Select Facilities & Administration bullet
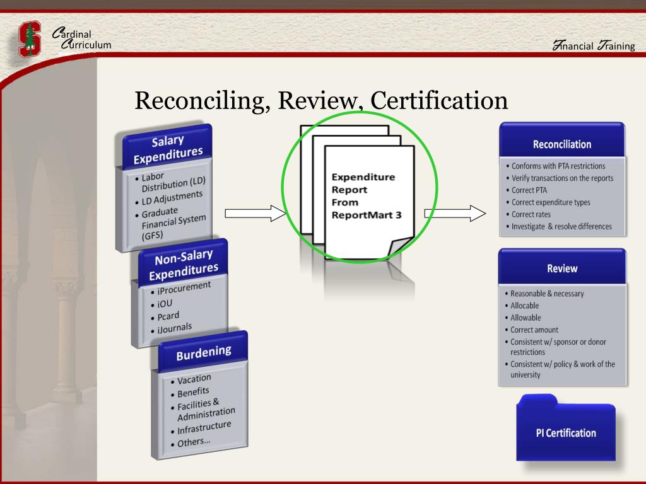This screenshot has height=484, width=646. point(203,410)
